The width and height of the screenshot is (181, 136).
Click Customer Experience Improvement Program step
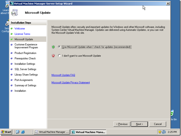pos(26,46)
